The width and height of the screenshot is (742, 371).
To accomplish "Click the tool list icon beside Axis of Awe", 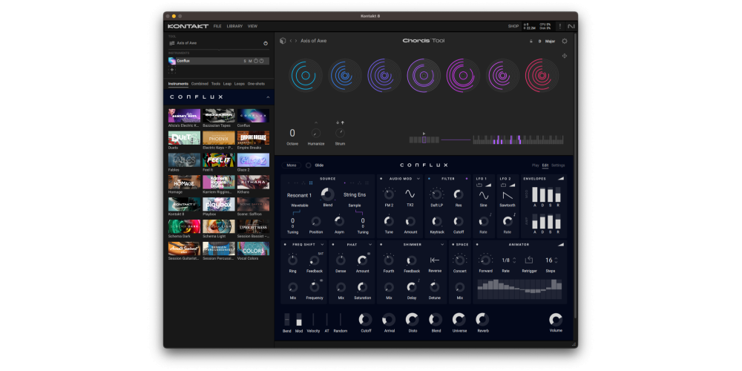I will (172, 43).
